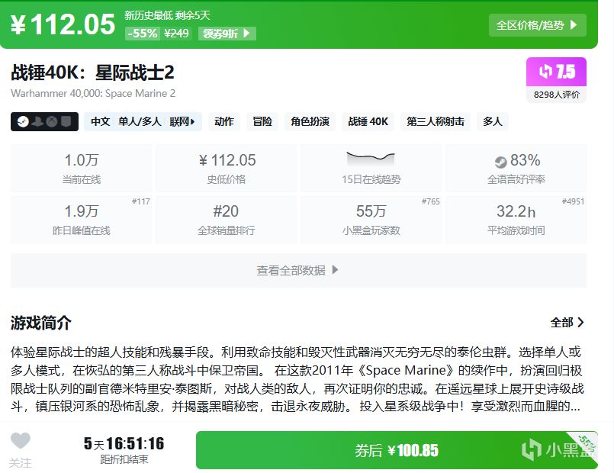The height and width of the screenshot is (473, 614).
Task: Select the 角色扮演 genre tag
Action: tap(310, 122)
